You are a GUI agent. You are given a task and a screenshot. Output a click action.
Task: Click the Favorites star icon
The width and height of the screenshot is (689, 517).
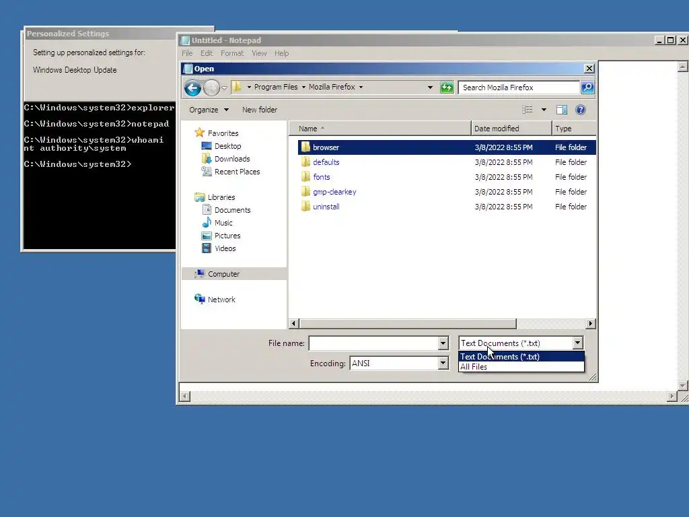point(199,133)
